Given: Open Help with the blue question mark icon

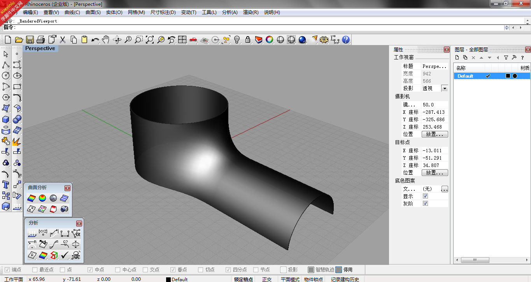Looking at the screenshot, I should click(x=346, y=40).
